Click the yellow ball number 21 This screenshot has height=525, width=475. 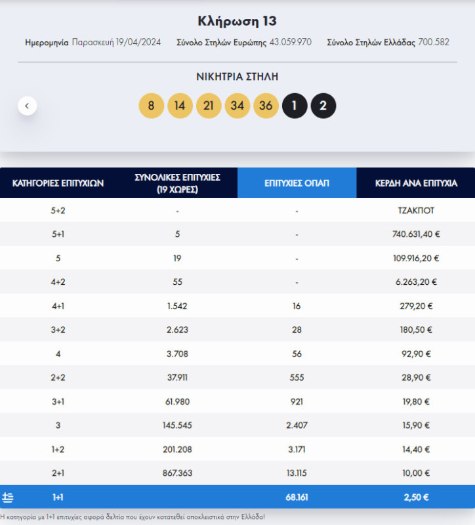209,106
